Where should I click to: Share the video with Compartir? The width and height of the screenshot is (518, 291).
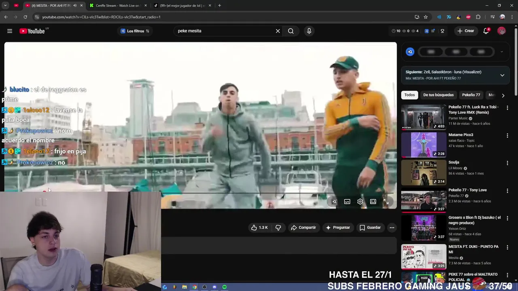303,228
